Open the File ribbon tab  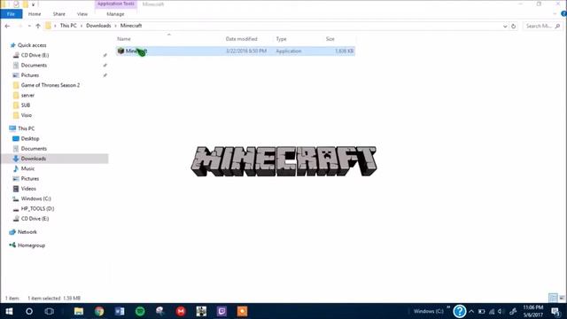12,14
